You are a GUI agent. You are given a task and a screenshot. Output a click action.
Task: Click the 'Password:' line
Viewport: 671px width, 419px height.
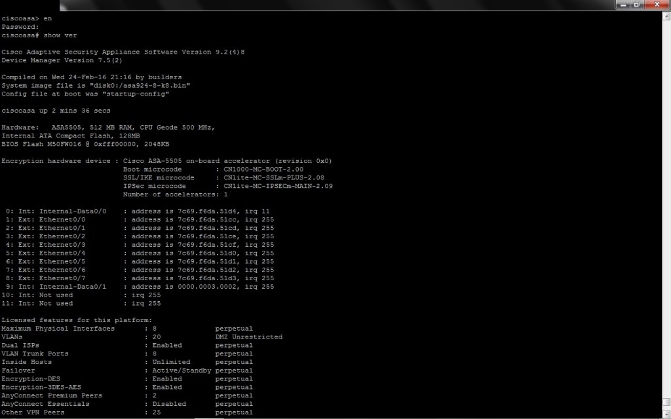coord(20,27)
